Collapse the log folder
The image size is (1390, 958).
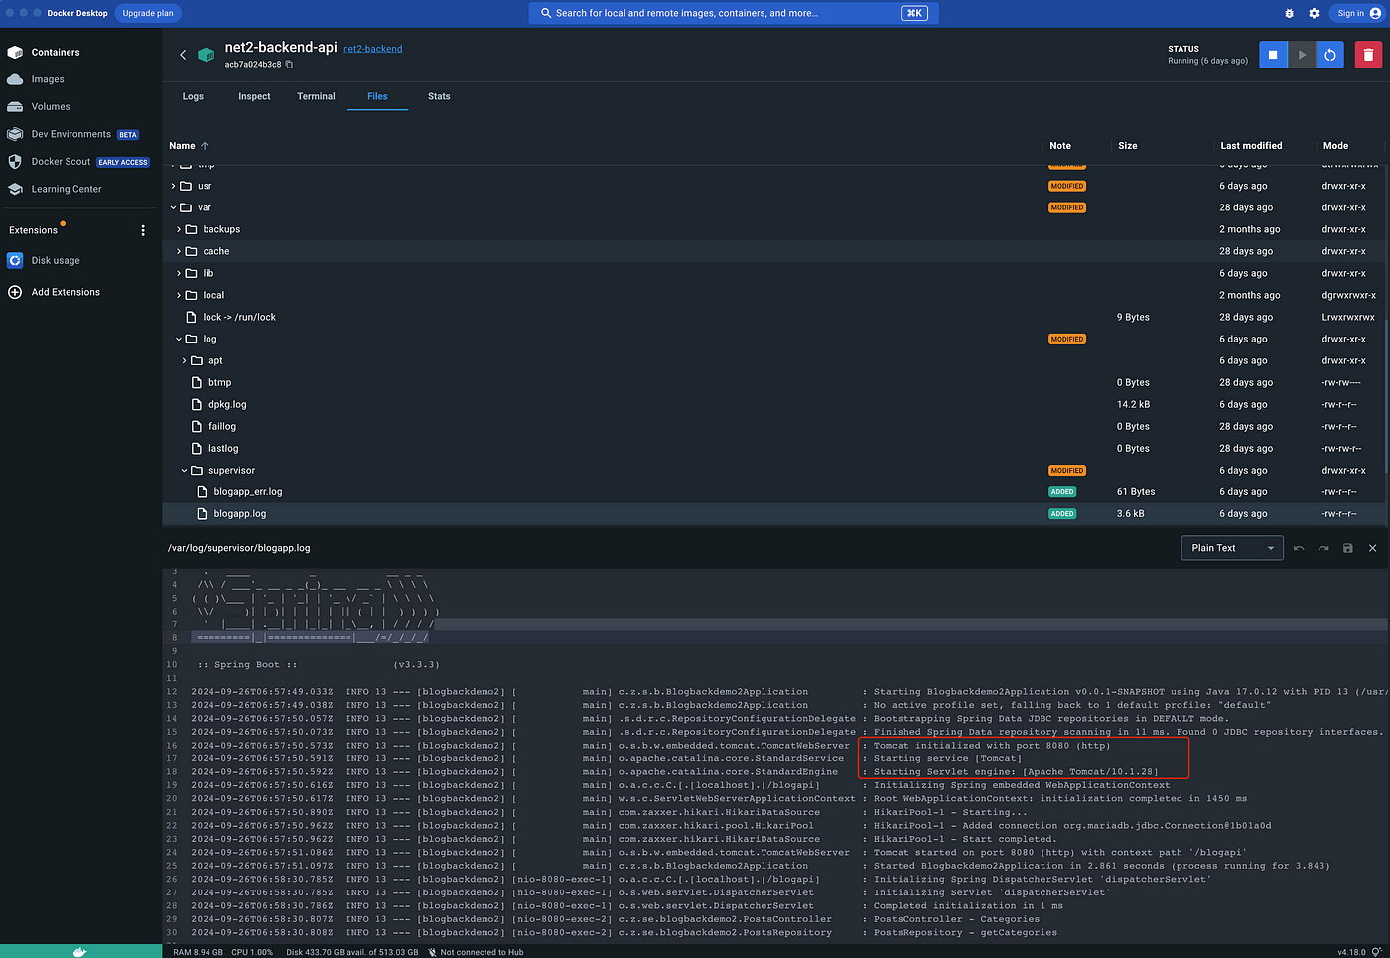point(179,339)
